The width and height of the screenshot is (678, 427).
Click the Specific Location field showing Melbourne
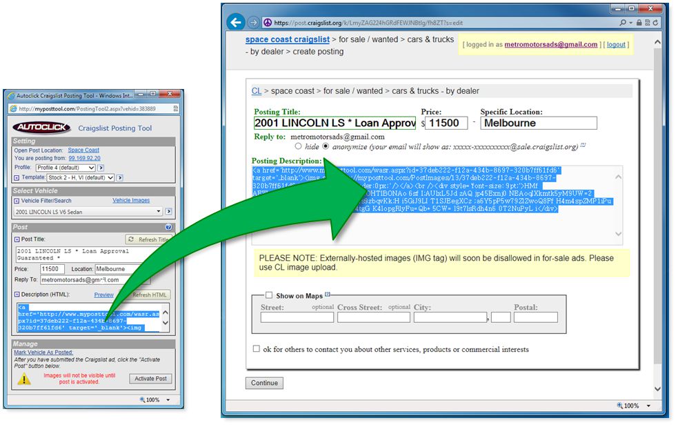539,123
